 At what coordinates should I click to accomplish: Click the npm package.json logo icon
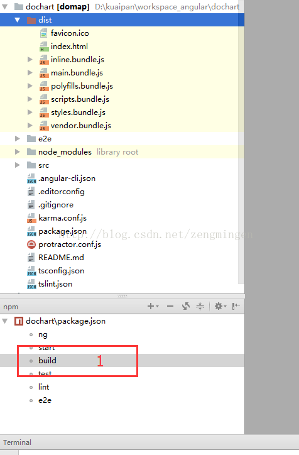pyautogui.click(x=19, y=321)
